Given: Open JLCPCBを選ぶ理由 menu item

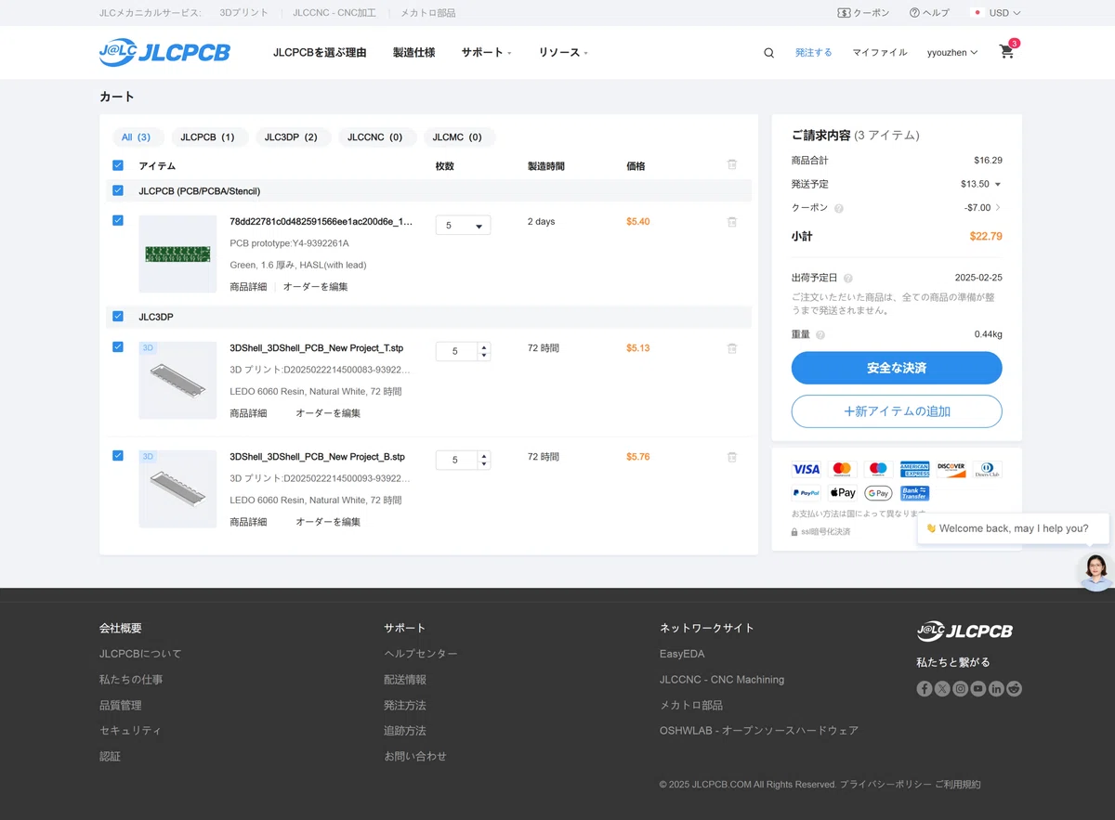Looking at the screenshot, I should click(320, 53).
